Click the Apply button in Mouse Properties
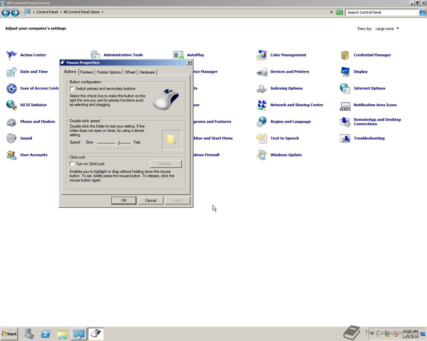The width and height of the screenshot is (427, 341). coord(178,200)
